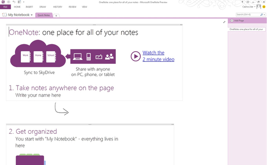Open the VIEW ribbon tab
Viewport: 267px width, 165px height.
coord(84,7)
